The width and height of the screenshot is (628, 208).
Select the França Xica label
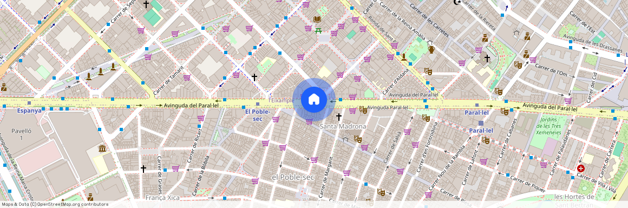pyautogui.click(x=162, y=198)
